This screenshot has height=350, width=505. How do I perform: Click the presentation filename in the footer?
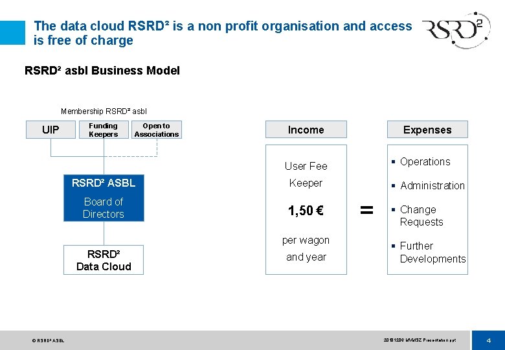click(420, 340)
